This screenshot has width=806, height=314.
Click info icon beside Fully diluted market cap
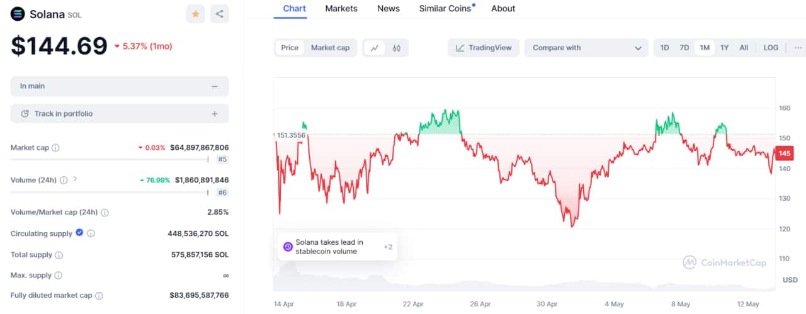99,296
